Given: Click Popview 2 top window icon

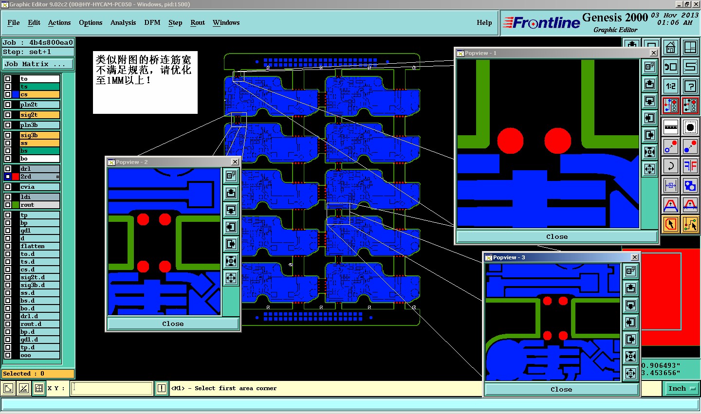Looking at the screenshot, I should pyautogui.click(x=231, y=176).
